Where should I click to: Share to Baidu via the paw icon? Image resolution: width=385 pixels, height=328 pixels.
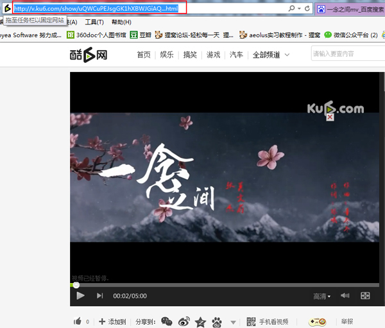217,322
